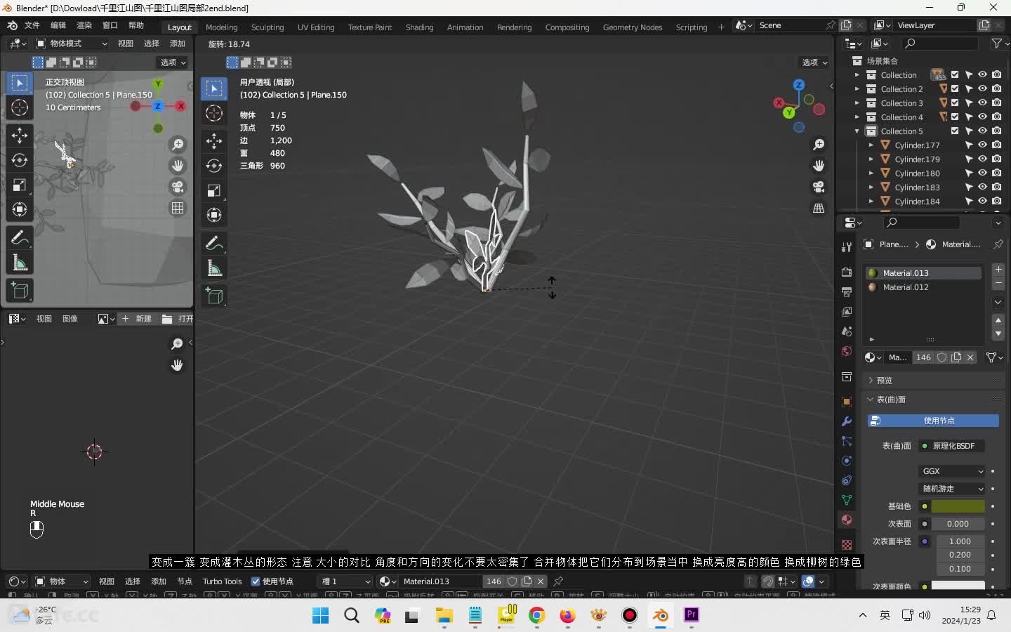Open Google Chrome from the taskbar
1011x632 pixels.
537,616
